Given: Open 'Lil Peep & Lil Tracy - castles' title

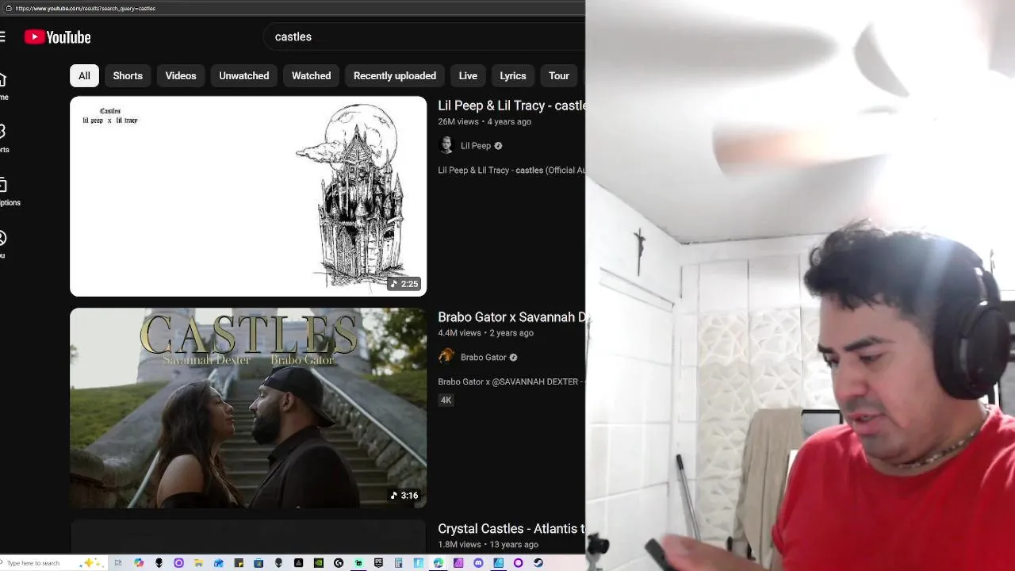Looking at the screenshot, I should [x=511, y=105].
